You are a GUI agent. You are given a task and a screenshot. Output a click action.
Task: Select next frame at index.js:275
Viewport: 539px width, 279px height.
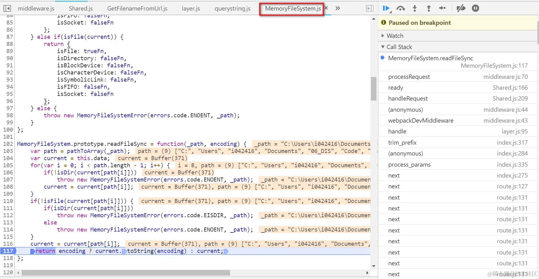click(457, 175)
